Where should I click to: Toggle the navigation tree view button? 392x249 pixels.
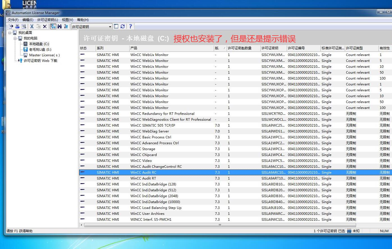coord(53,26)
